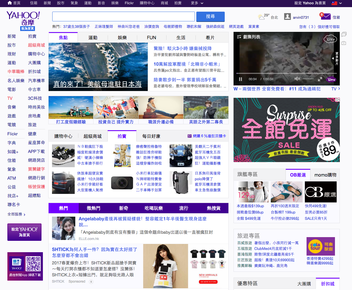Click the New Balance shoe product image

pyautogui.click(x=63, y=156)
